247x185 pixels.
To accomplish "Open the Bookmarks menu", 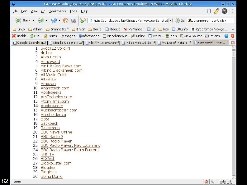I will (x=57, y=11).
